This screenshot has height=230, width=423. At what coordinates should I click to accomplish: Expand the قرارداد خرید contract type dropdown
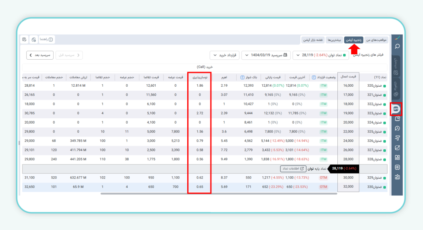pyautogui.click(x=224, y=55)
